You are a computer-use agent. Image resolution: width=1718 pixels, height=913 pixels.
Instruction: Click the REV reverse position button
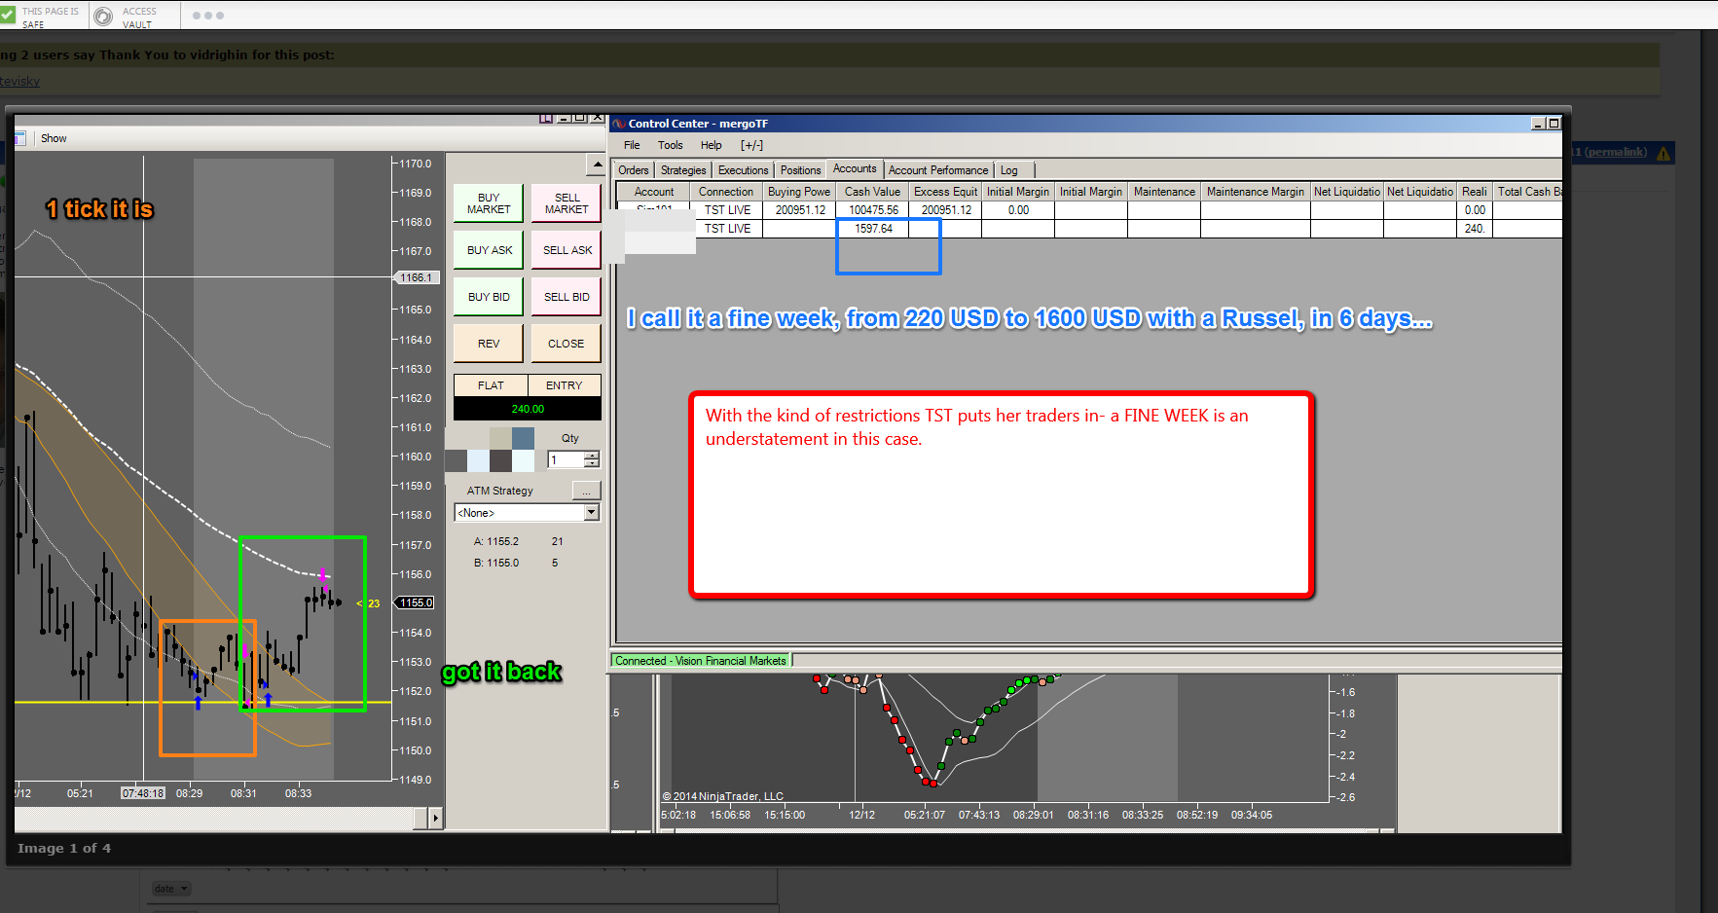489,344
